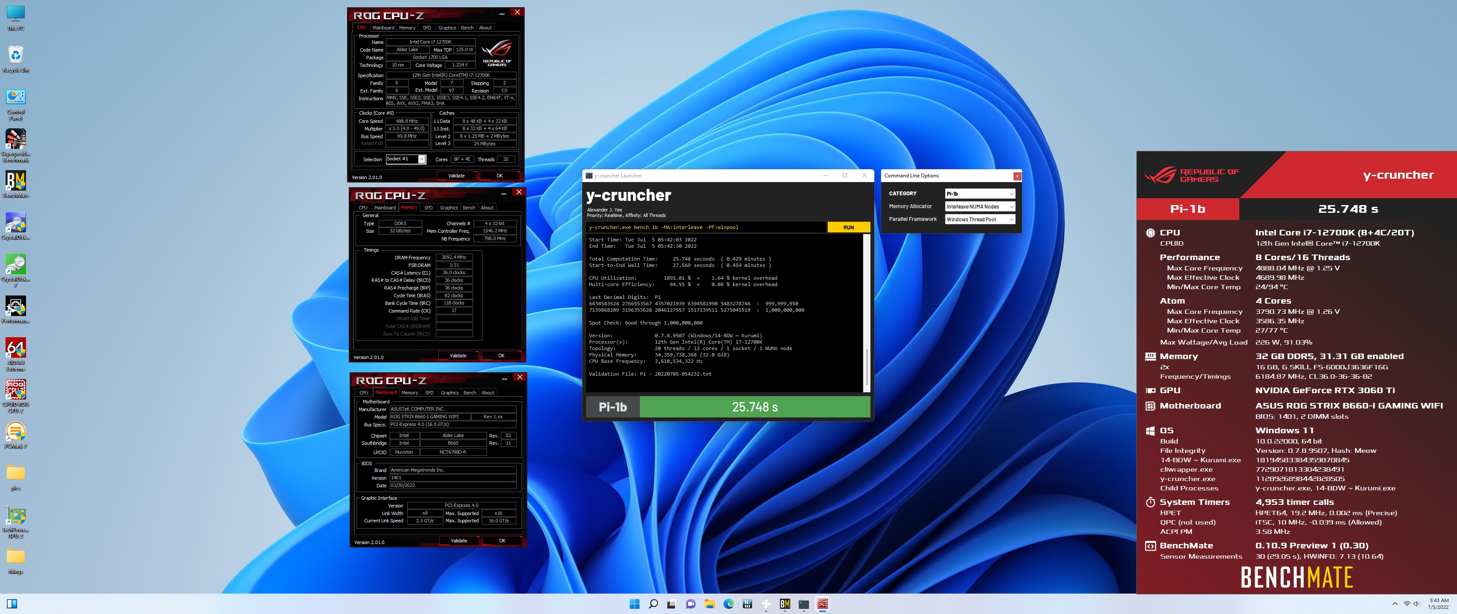The width and height of the screenshot is (1457, 614).
Task: Expand the CATEGORY dropdown showing Pi-1b
Action: point(980,194)
